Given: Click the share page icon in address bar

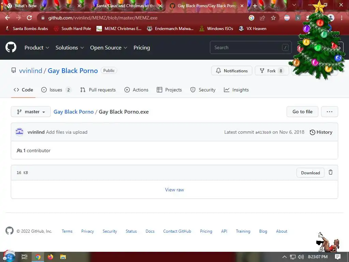Looking at the screenshot, I should pyautogui.click(x=262, y=18).
